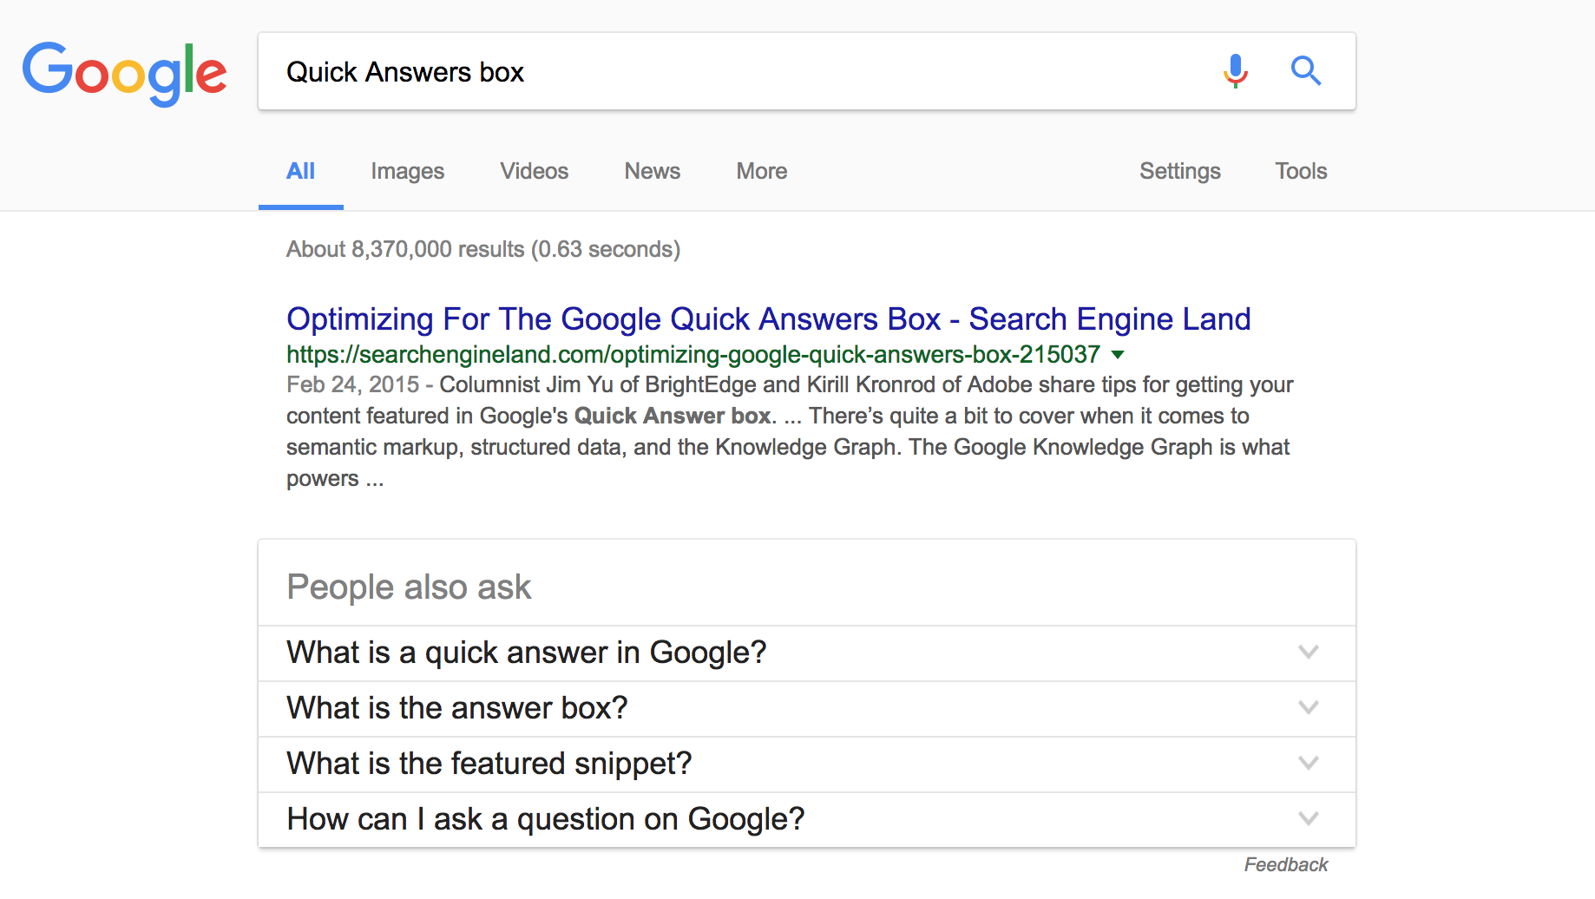Go to Google home via the logo
This screenshot has height=899, width=1595.
[124, 74]
